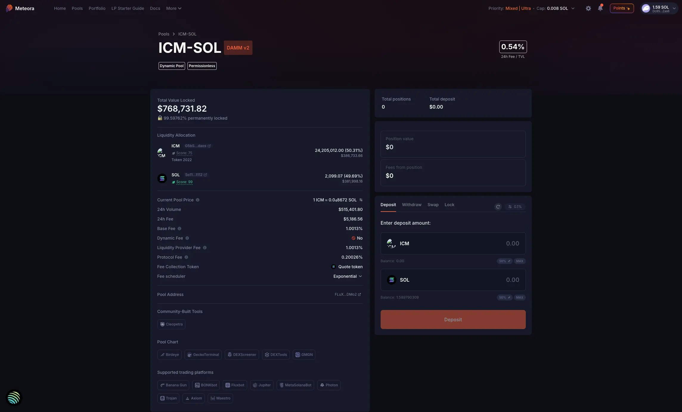Open the notifications bell
This screenshot has width=682, height=412.
click(600, 8)
